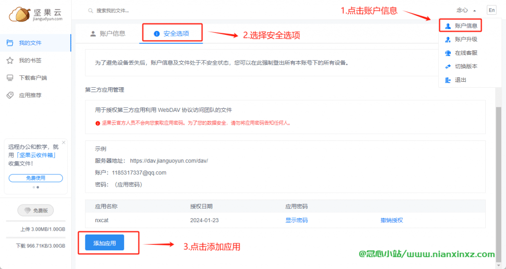Image resolution: width=506 pixels, height=269 pixels.
Task: Click 撤销授权 for nxcat
Action: click(x=392, y=220)
